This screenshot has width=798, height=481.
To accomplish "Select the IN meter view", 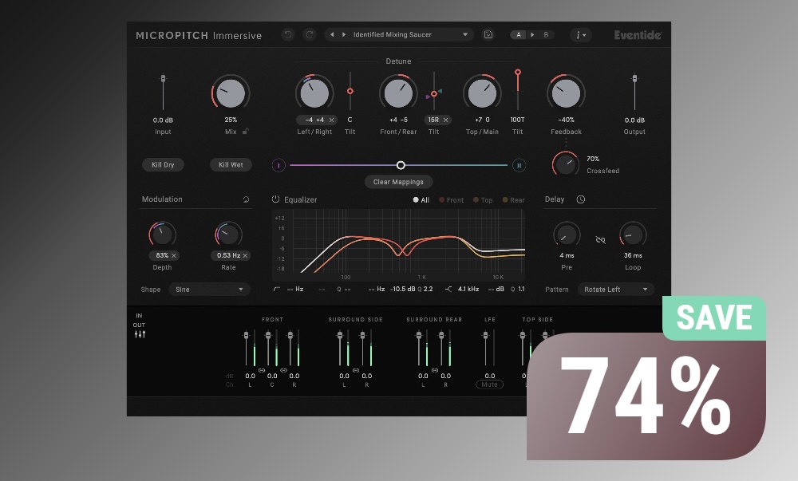I will click(x=139, y=316).
